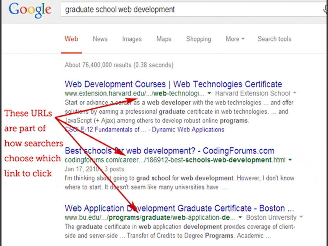The width and height of the screenshot is (328, 246).
Task: Click snippet starting The graduate certificate in web
Action: coord(180,231)
